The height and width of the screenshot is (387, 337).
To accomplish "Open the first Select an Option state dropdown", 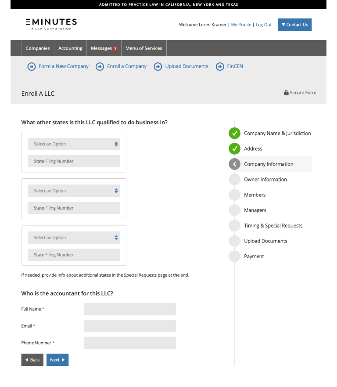I will pyautogui.click(x=73, y=144).
